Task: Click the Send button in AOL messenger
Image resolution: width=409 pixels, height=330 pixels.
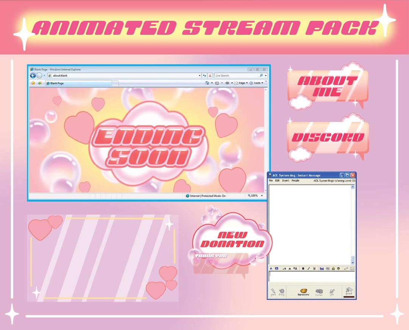Action: coord(348,291)
